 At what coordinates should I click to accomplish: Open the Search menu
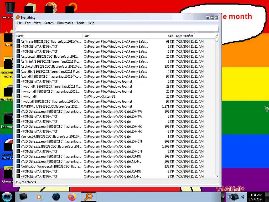tap(49, 23)
